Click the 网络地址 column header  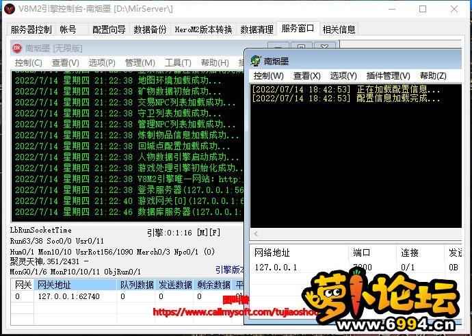tap(299, 253)
